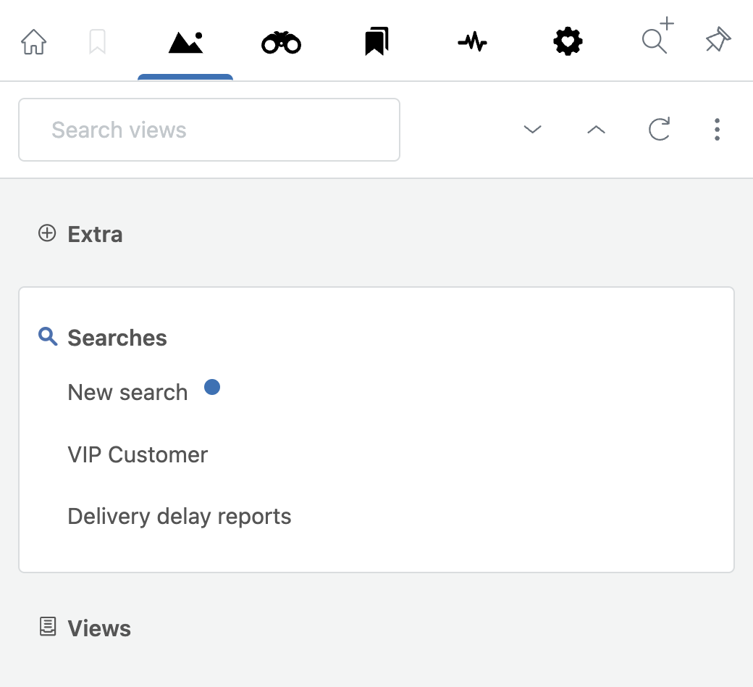Open the New search item
This screenshot has width=753, height=687.
pos(127,392)
